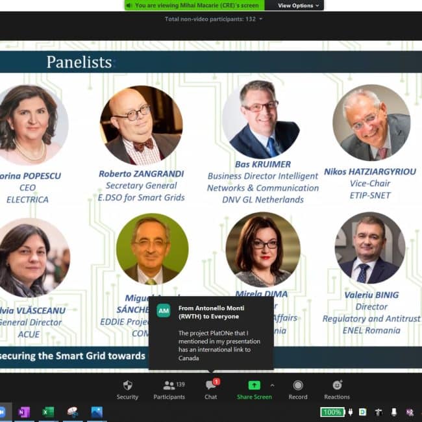Click the EDDIE project panelist's photo
The height and width of the screenshot is (422, 422).
tap(153, 249)
